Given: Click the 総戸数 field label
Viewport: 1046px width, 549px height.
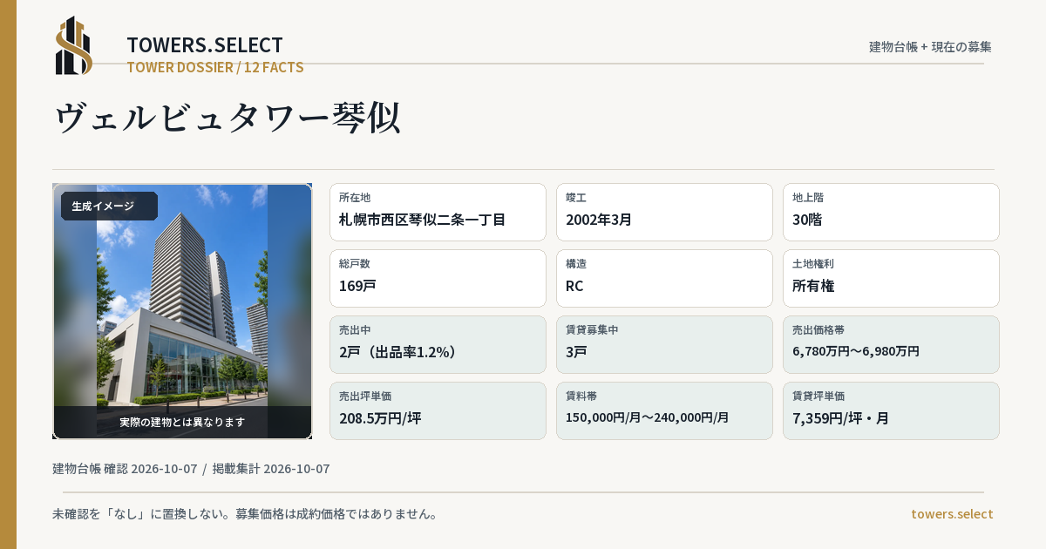Looking at the screenshot, I should pos(355,264).
